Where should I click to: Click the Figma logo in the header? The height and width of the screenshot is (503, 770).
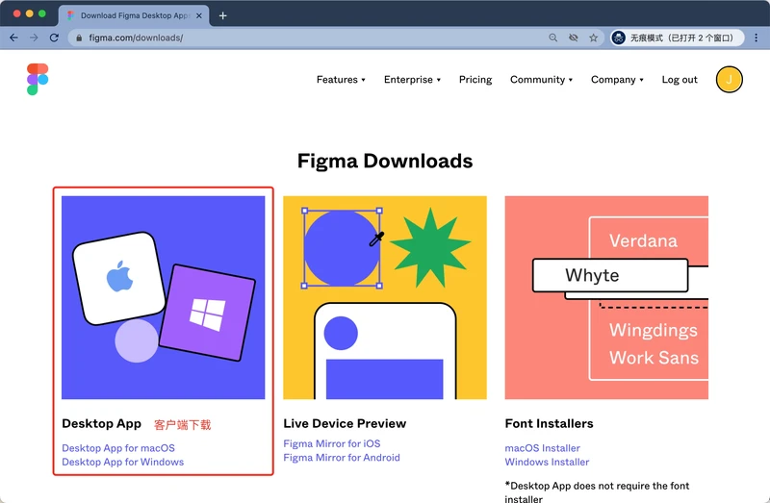[38, 79]
